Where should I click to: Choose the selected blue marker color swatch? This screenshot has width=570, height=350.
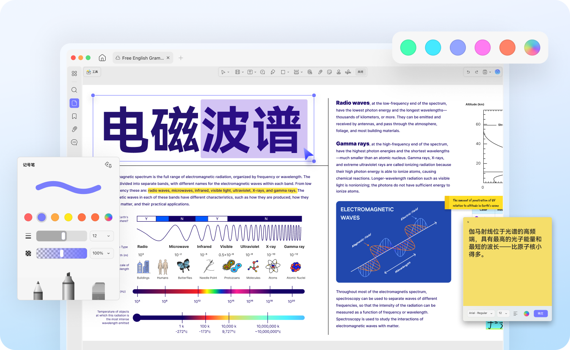tap(42, 217)
